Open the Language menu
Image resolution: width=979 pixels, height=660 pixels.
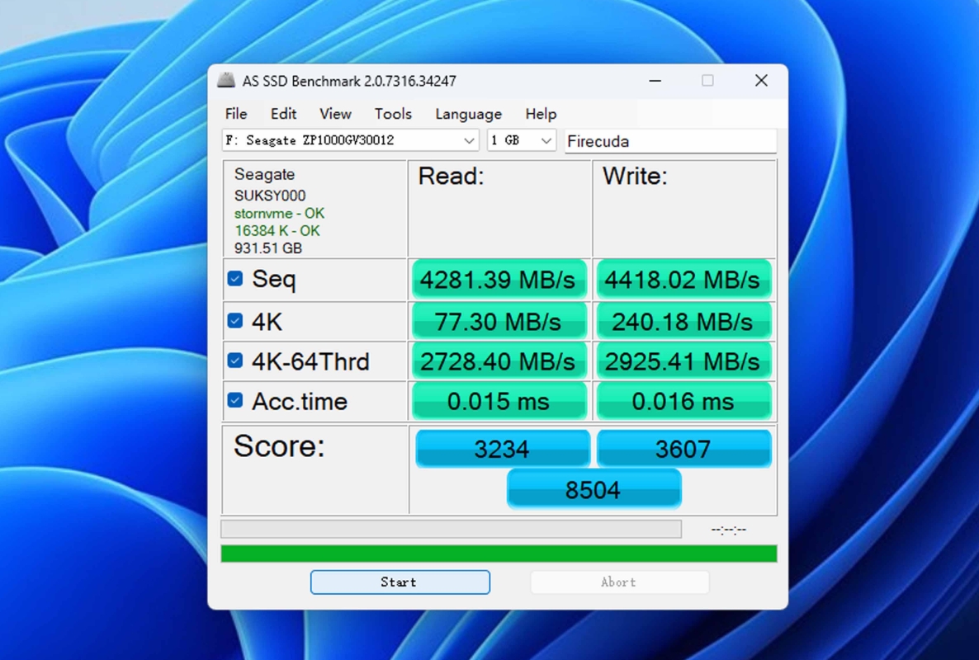coord(468,114)
